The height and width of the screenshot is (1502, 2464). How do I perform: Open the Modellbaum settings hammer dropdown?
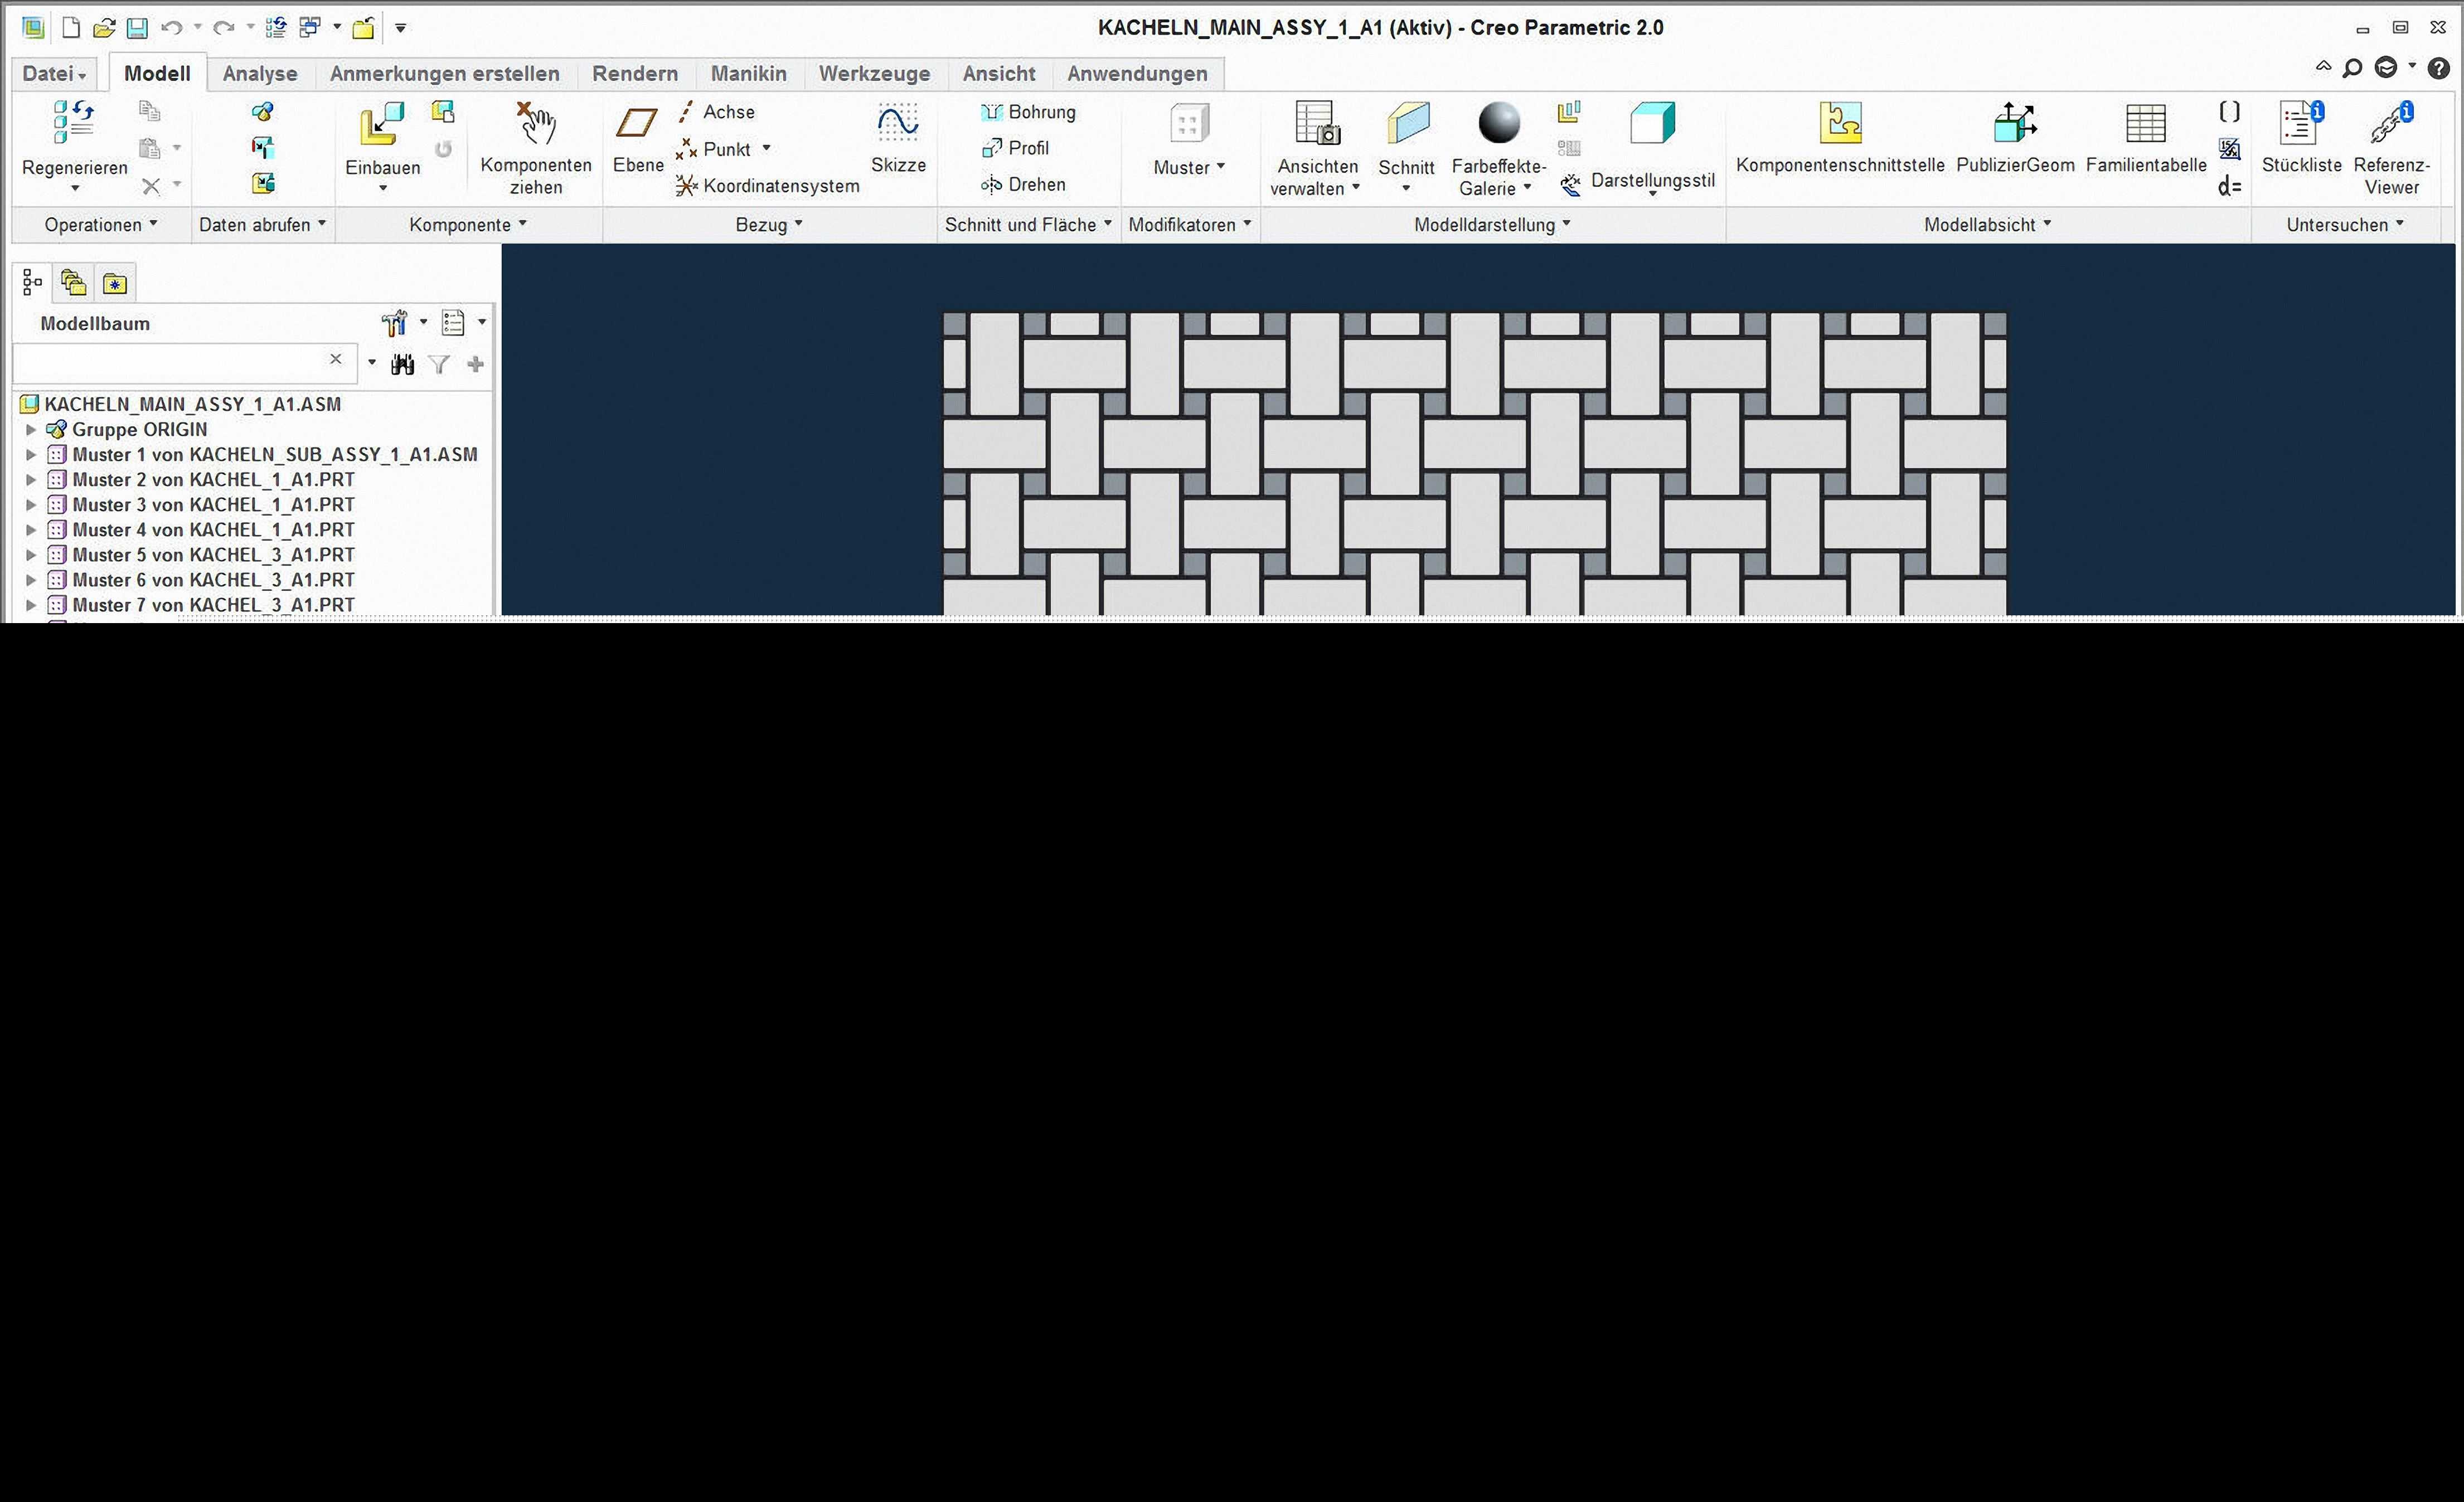click(x=404, y=323)
